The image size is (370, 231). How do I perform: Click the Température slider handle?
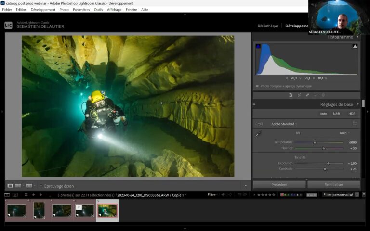(x=315, y=142)
